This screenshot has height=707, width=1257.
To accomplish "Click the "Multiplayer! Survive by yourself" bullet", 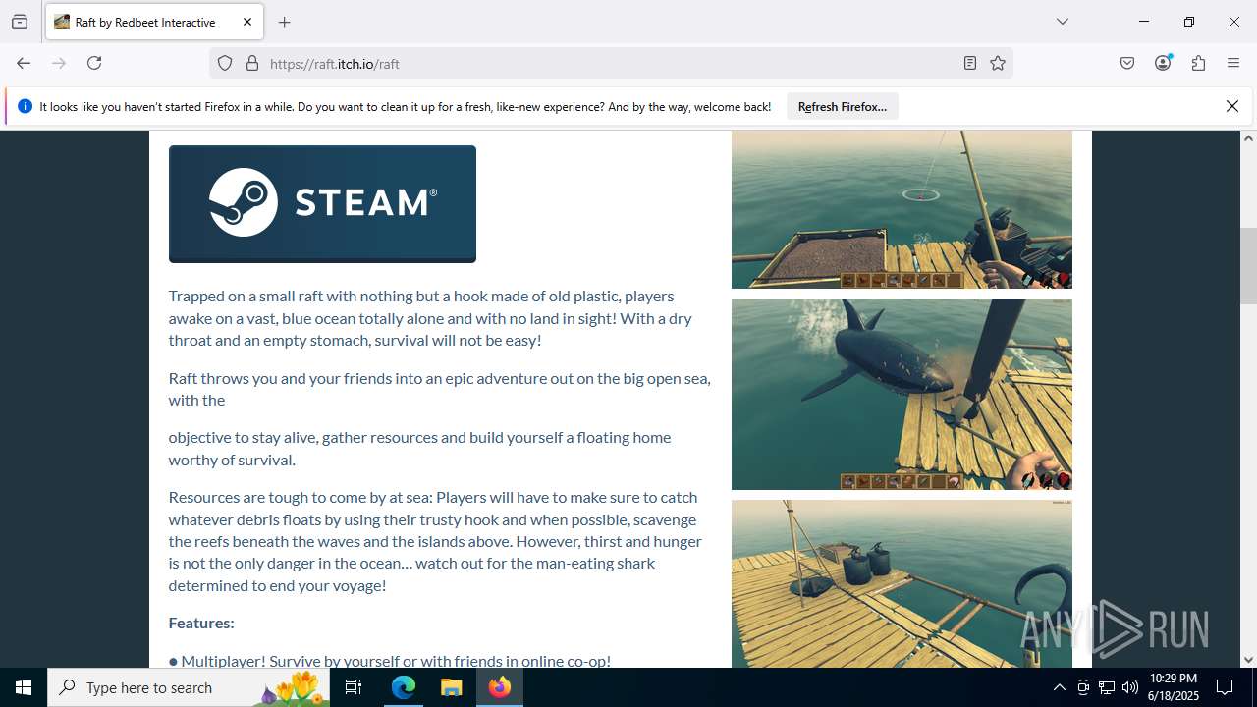I will (x=390, y=661).
